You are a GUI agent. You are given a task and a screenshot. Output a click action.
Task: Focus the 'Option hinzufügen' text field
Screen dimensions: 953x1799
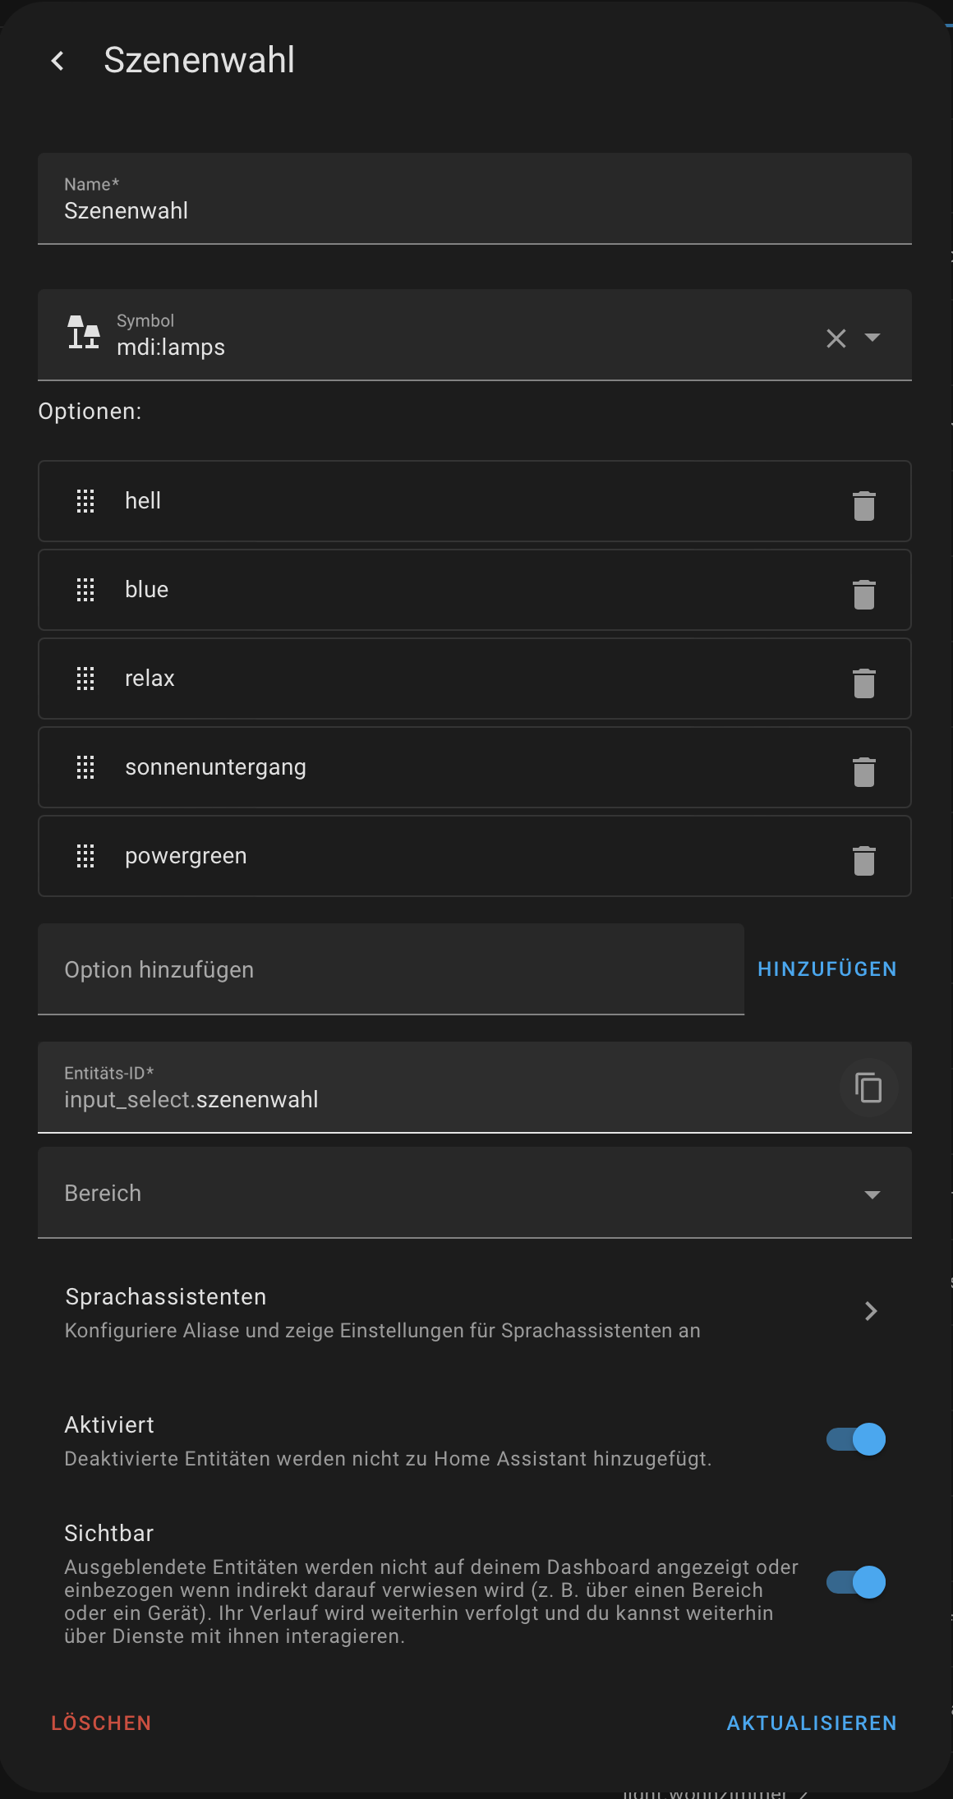[x=390, y=970]
